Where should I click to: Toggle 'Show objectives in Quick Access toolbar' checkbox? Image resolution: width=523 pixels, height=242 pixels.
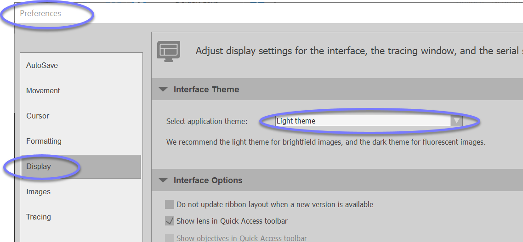coord(170,238)
